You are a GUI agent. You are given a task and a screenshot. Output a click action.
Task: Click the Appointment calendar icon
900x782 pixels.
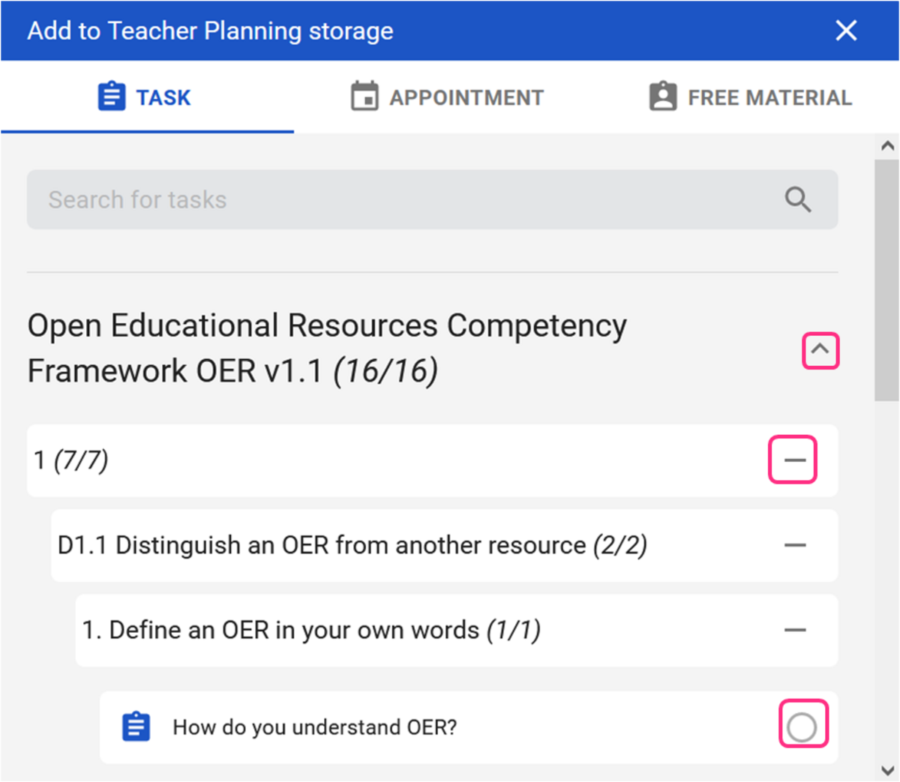click(364, 97)
